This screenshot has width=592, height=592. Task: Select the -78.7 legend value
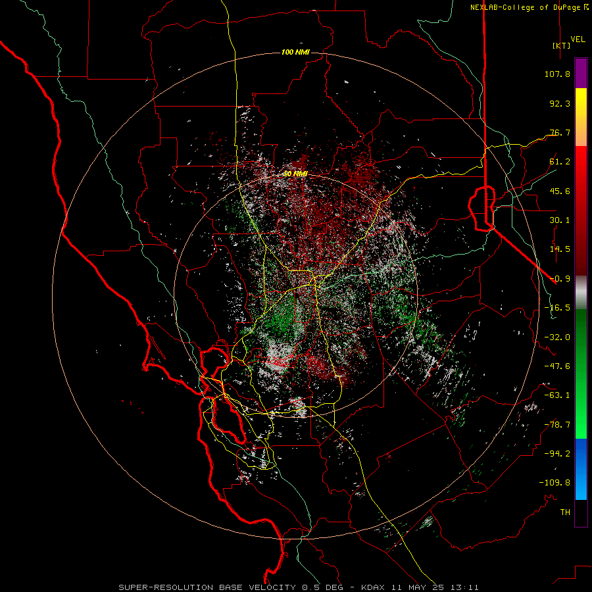pos(557,425)
